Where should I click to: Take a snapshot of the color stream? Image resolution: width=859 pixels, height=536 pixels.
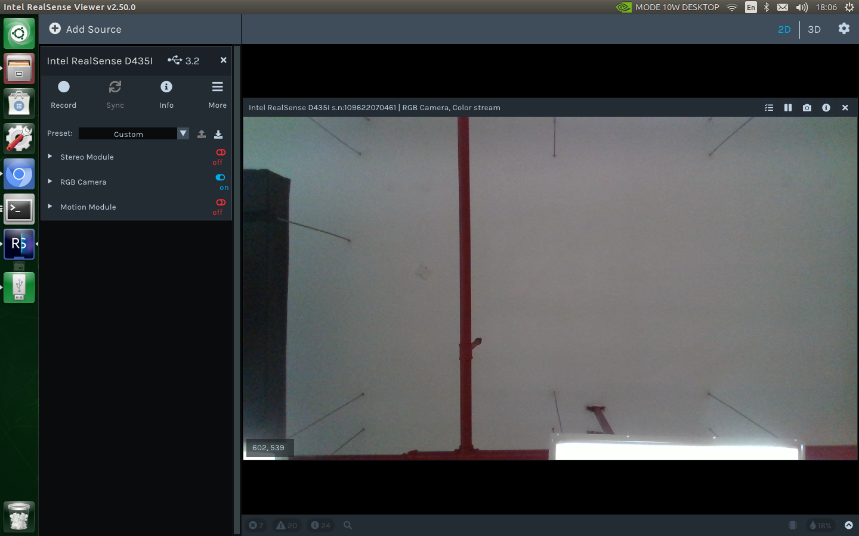(807, 108)
